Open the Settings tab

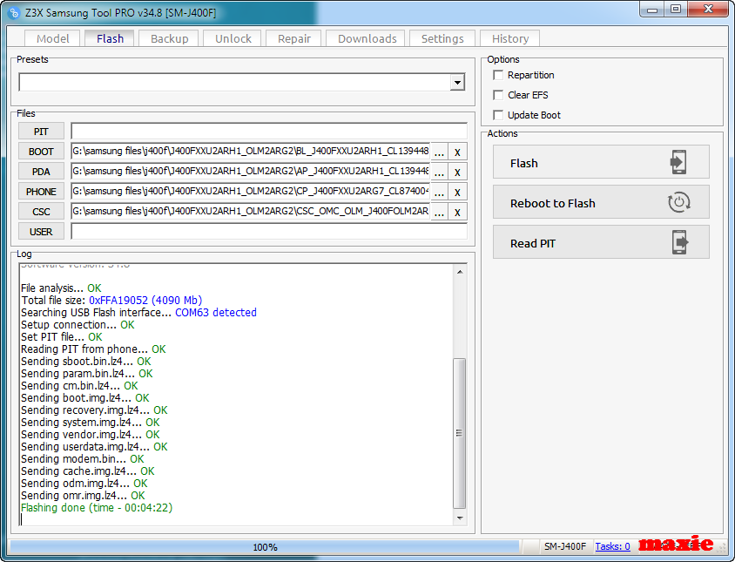pos(442,38)
